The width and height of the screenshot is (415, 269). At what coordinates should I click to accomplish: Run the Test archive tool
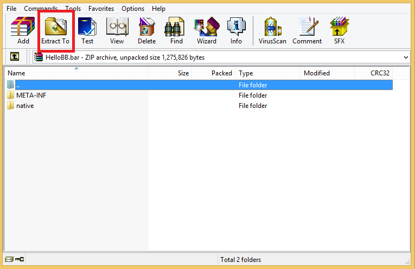(87, 27)
